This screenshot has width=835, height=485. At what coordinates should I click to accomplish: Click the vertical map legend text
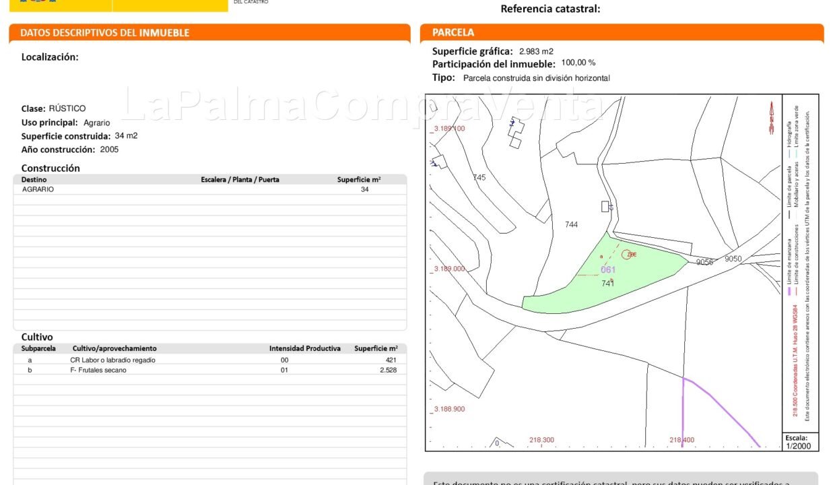(x=801, y=263)
